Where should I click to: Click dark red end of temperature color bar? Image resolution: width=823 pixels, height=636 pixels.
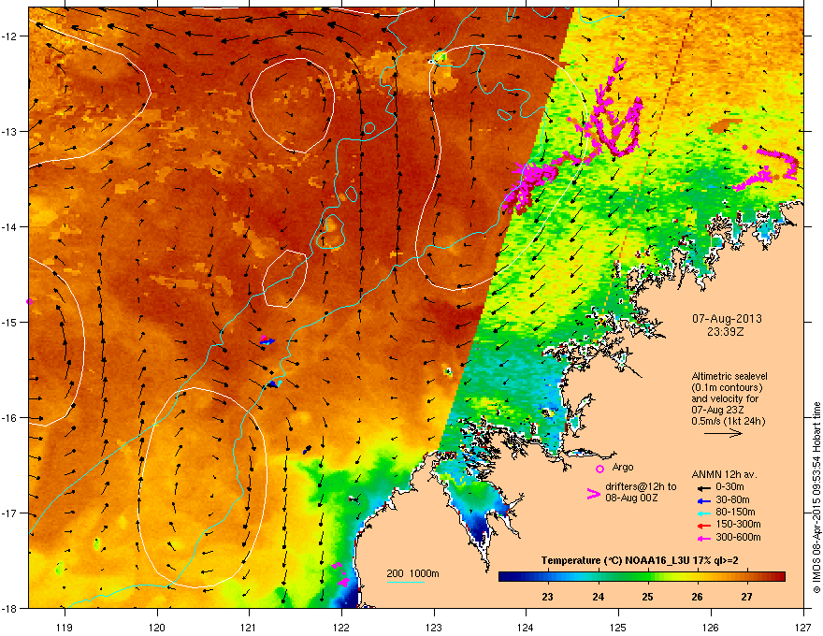779,577
